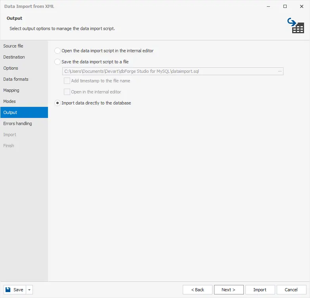
Task: Go to the Source file page
Action: (13, 46)
